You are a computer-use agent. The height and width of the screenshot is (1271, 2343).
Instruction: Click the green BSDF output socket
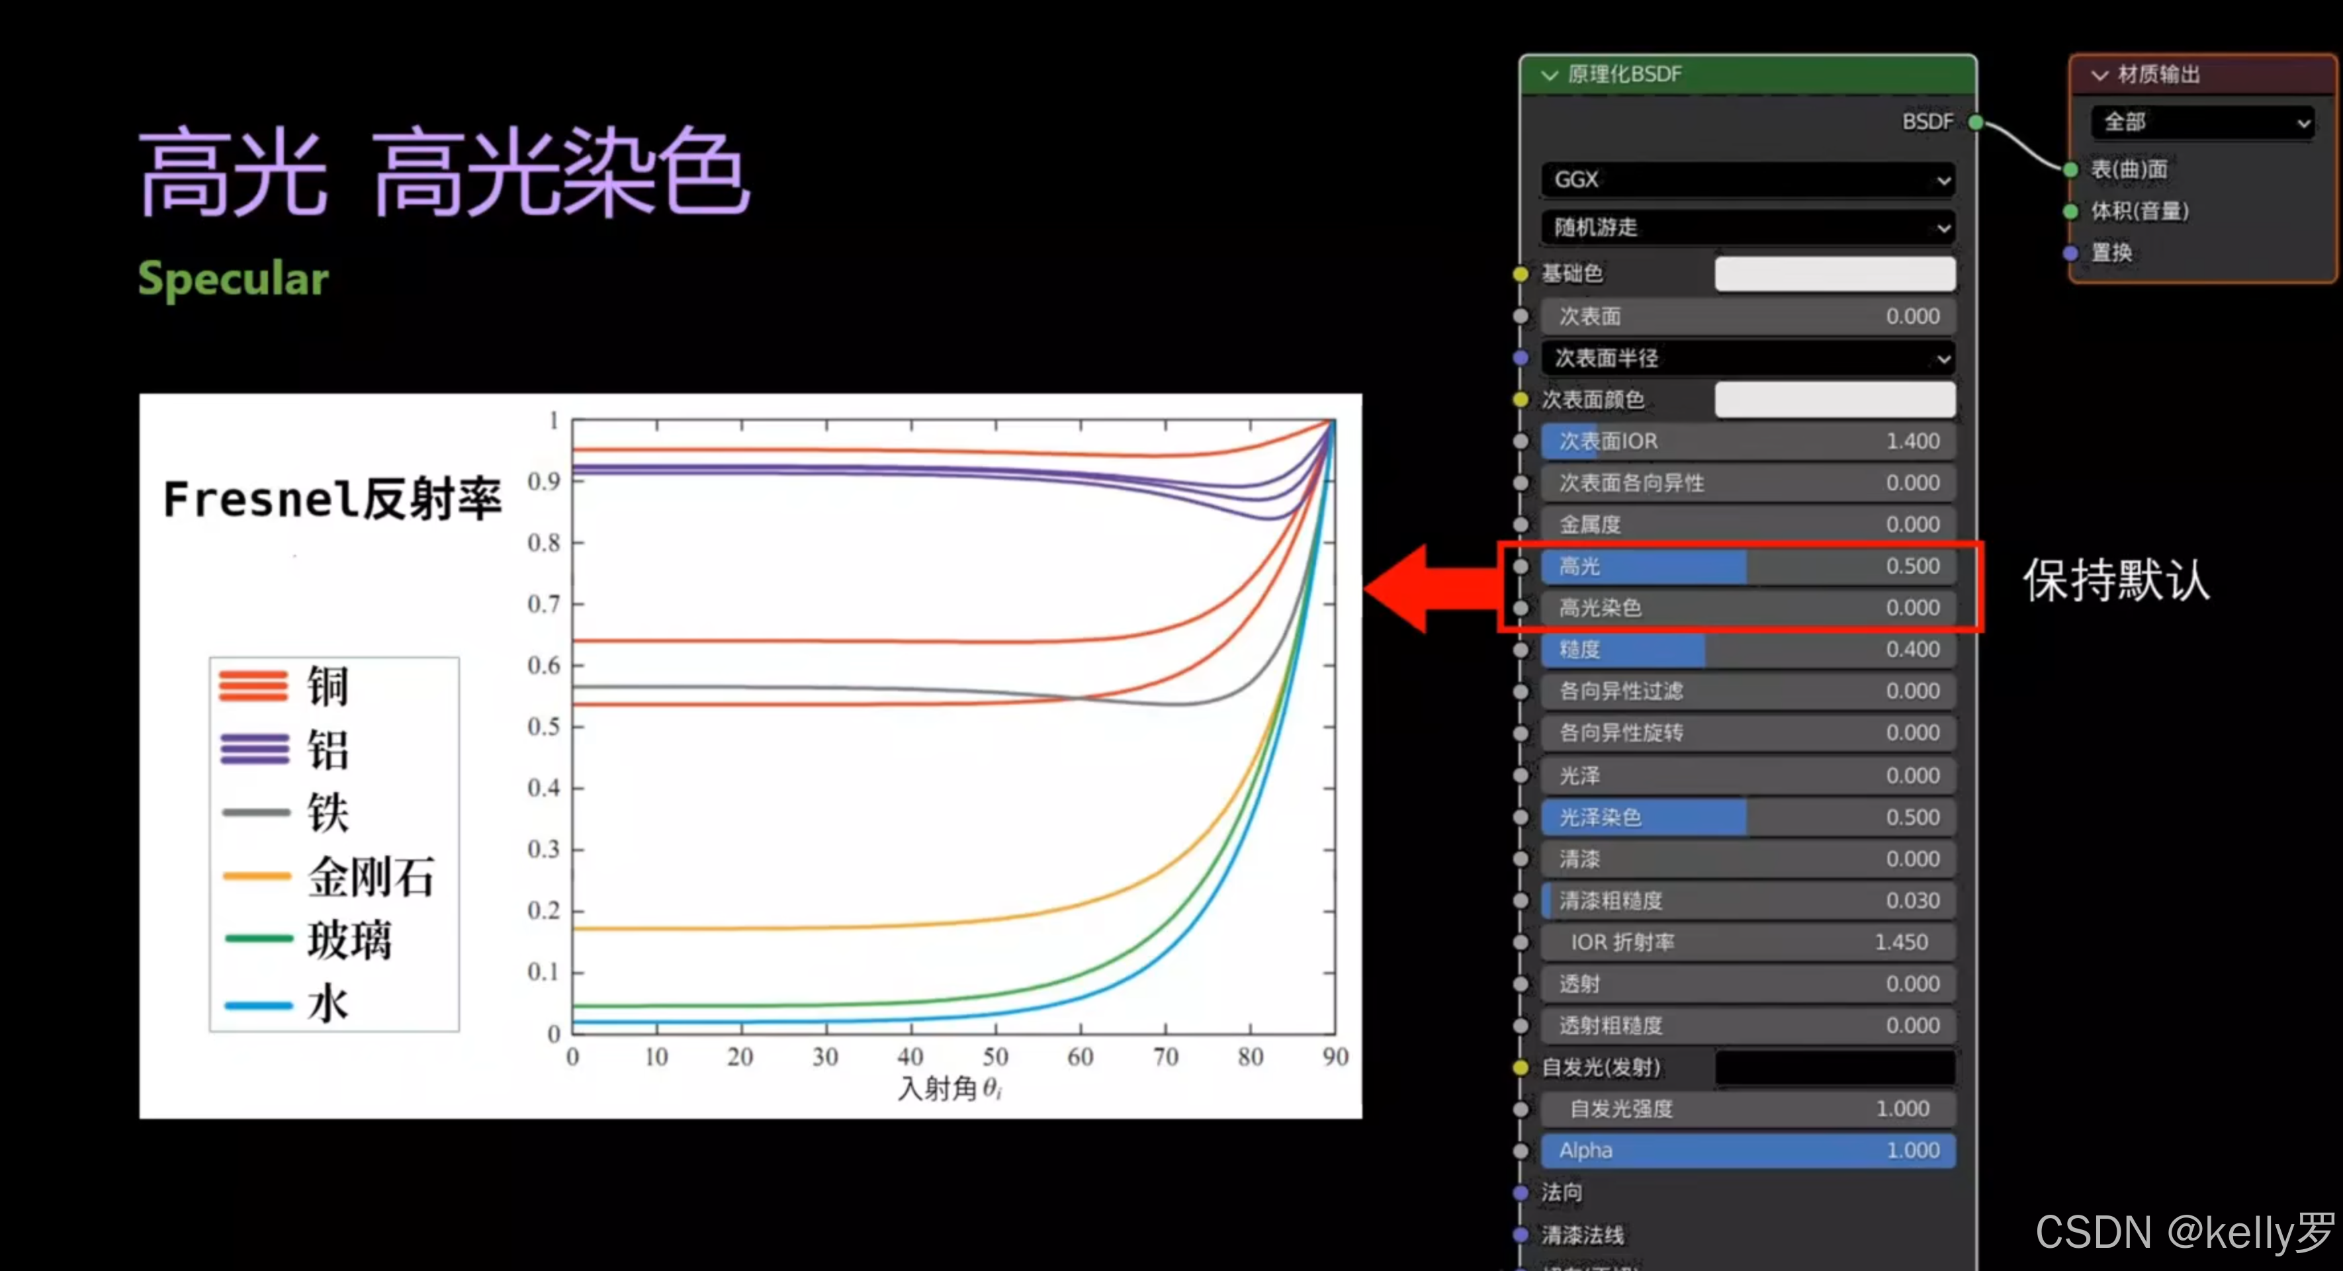click(1974, 122)
